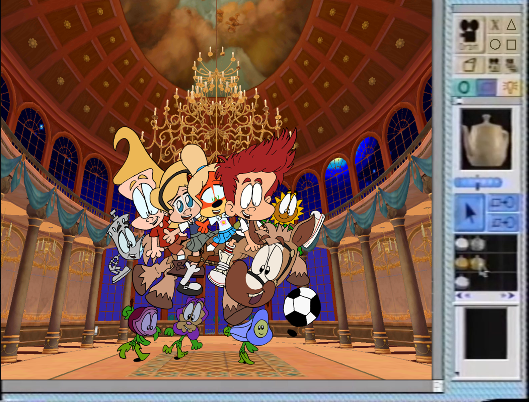
Task: Click the smiling sunflower character in the scene
Action: coord(288,209)
